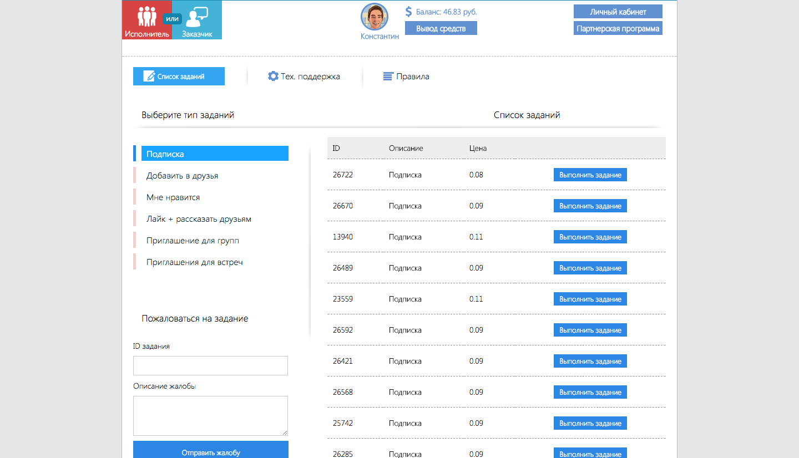Click the gear icon beside Тех. поддержка
This screenshot has width=799, height=458.
pyautogui.click(x=273, y=77)
